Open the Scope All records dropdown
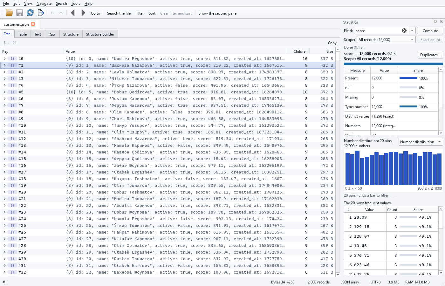The image size is (445, 286). [386, 39]
